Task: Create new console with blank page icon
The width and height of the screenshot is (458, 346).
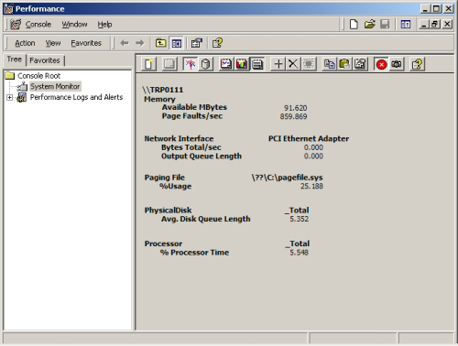Action: click(354, 24)
